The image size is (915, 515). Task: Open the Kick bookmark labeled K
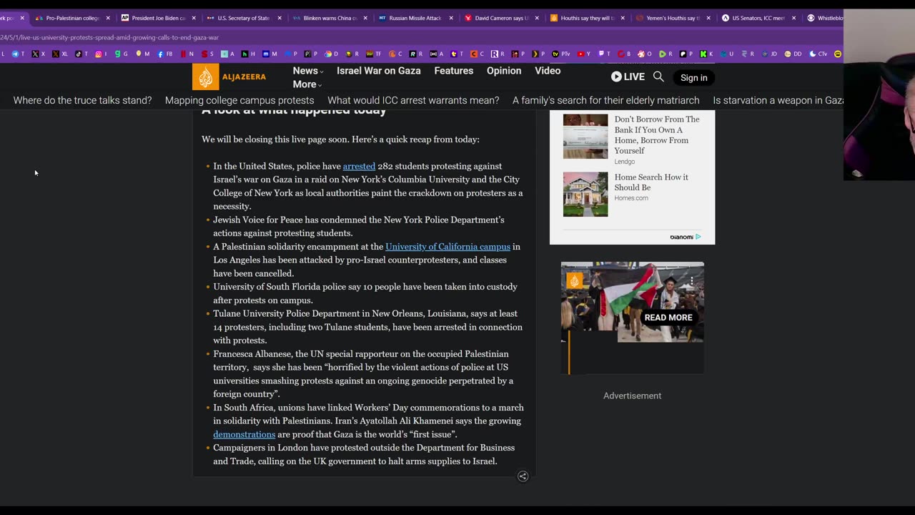coord(706,54)
